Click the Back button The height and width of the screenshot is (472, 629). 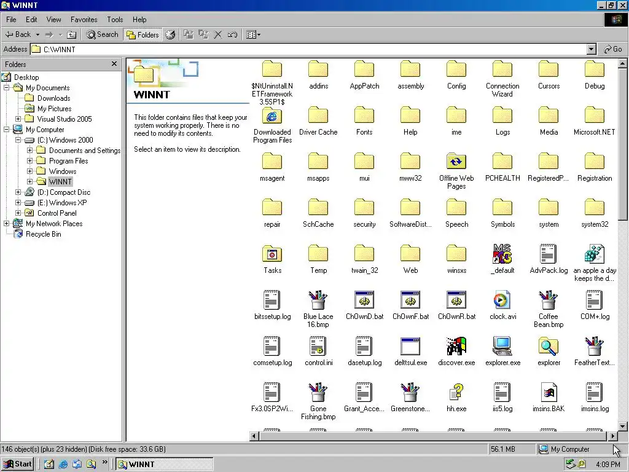[x=18, y=34]
